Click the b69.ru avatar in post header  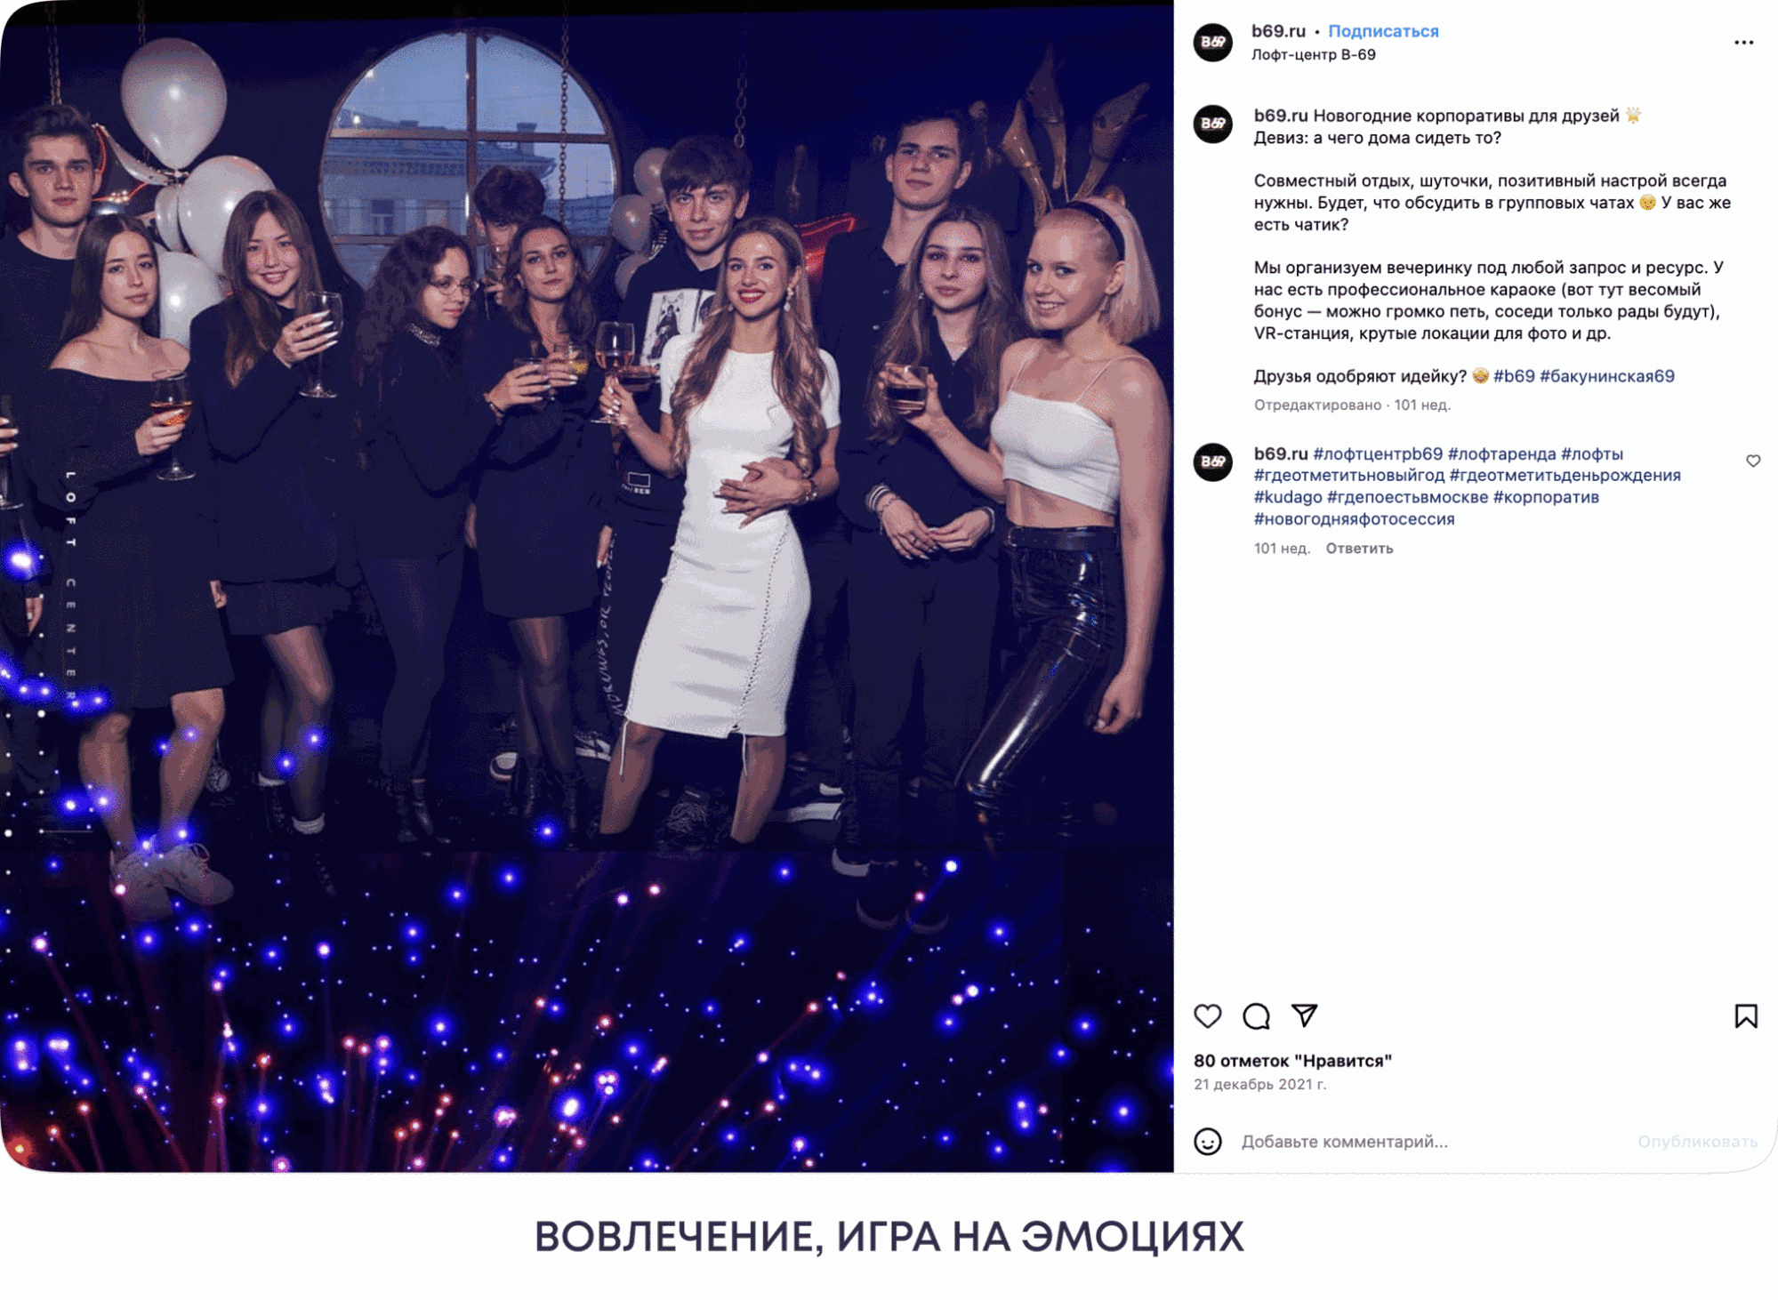[1212, 42]
